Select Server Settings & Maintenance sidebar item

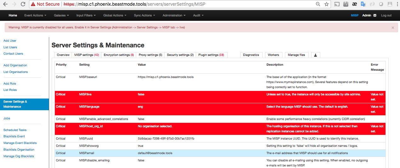click(x=24, y=104)
